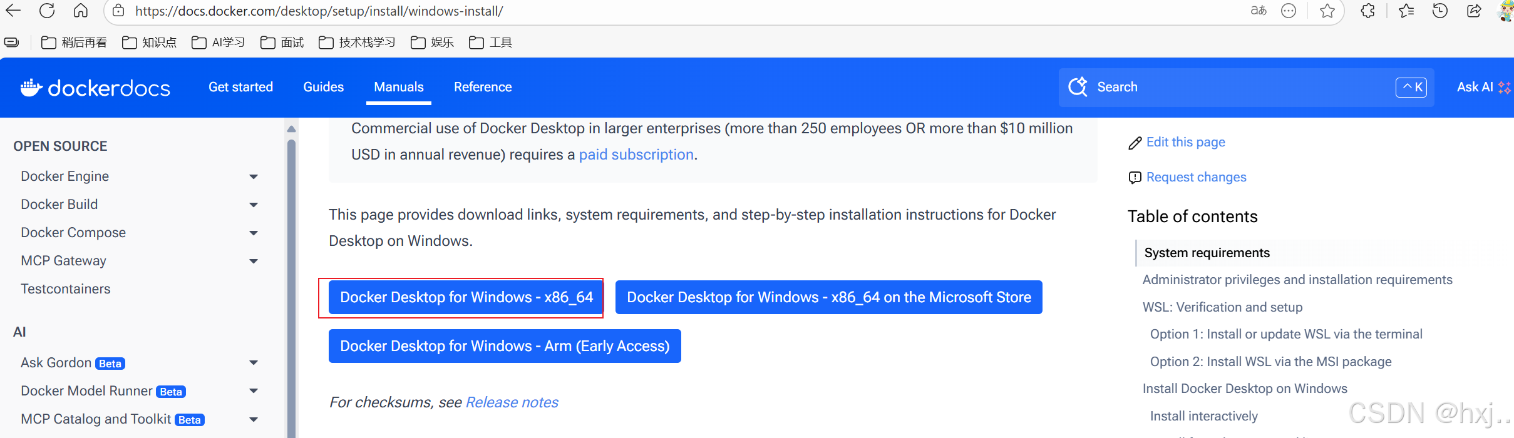Expand the Ask Gordon section
This screenshot has height=438, width=1514.
click(x=254, y=363)
